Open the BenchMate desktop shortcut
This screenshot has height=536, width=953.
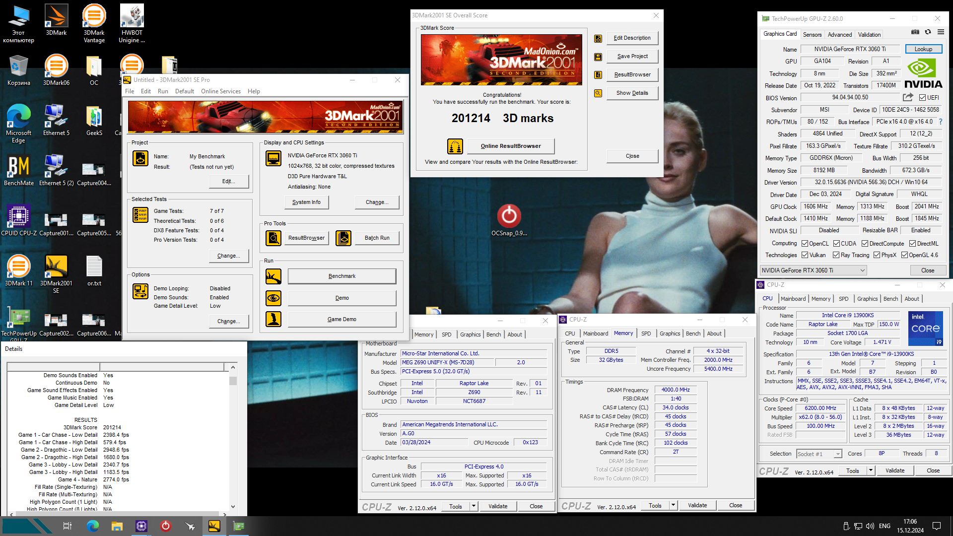click(x=18, y=170)
